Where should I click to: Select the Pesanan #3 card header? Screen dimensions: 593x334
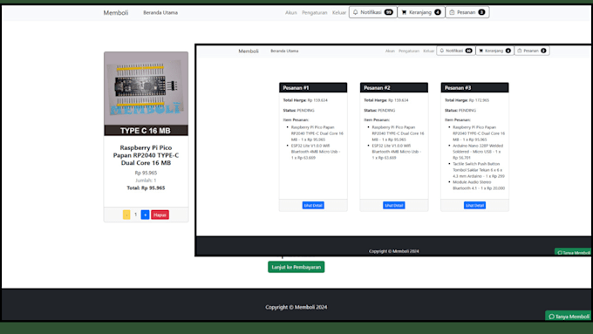(474, 87)
